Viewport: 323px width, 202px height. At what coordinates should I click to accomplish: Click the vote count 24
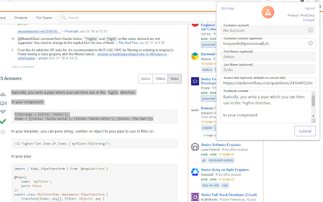point(4,103)
